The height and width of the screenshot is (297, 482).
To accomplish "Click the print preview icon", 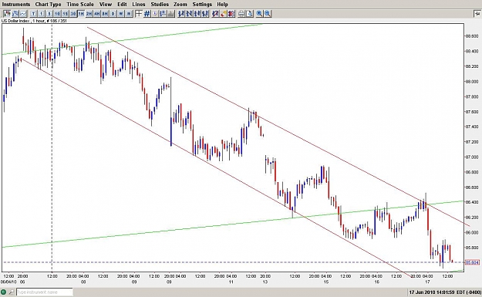I will [249, 14].
